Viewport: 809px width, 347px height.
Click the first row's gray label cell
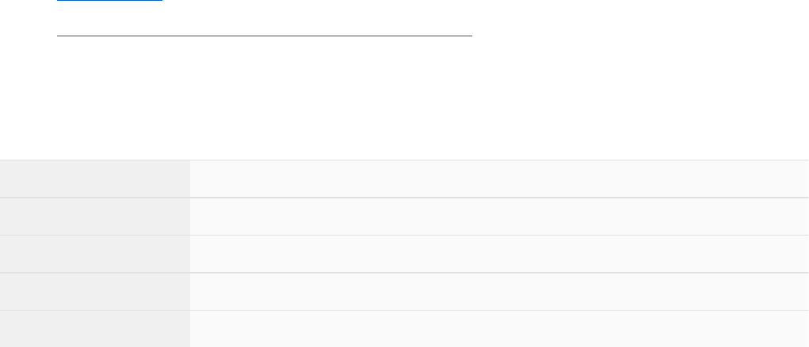coord(95,179)
